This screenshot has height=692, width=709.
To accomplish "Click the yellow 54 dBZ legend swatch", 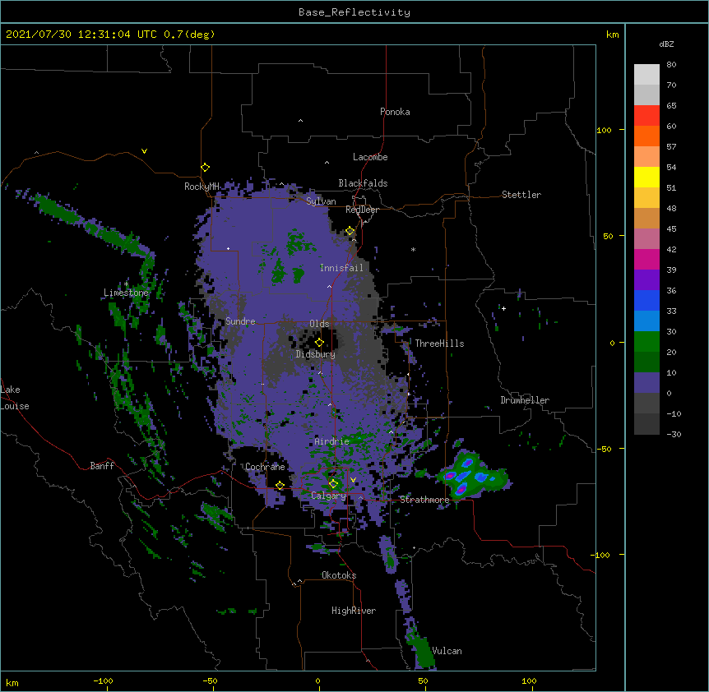I will point(646,177).
